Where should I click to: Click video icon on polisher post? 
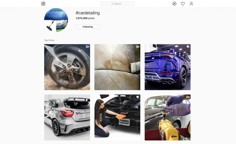tap(188, 97)
